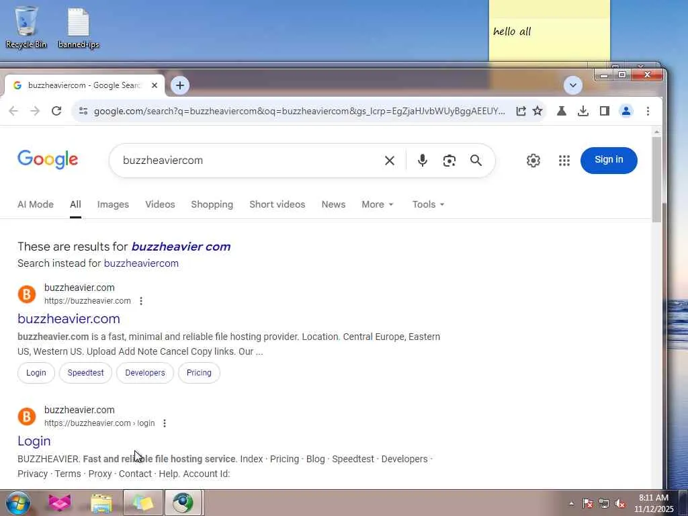Open a new browser tab
The image size is (688, 516).
tap(180, 85)
